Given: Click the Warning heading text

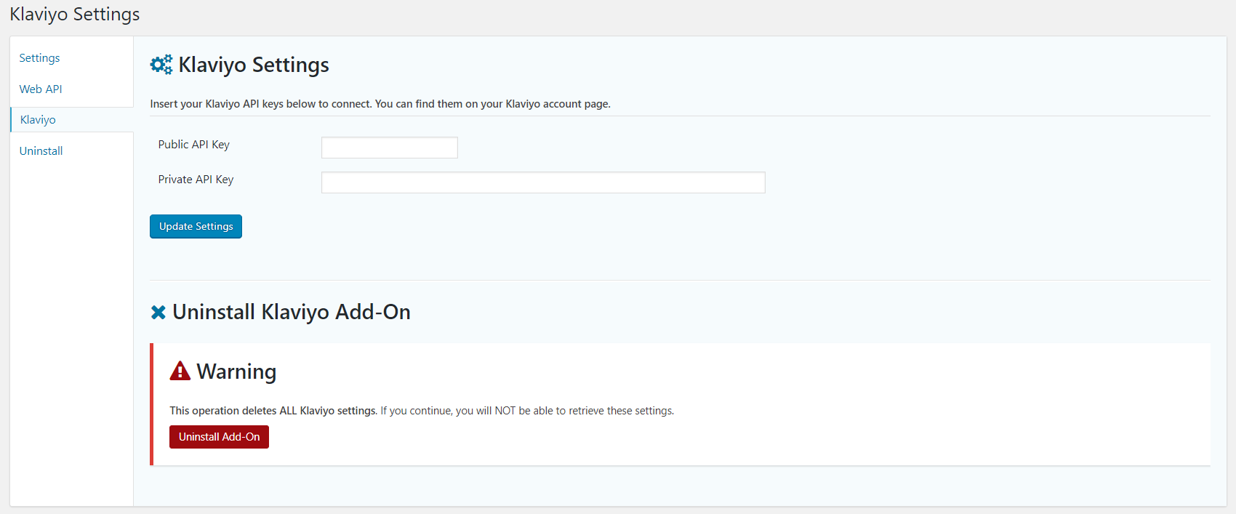Looking at the screenshot, I should point(236,372).
